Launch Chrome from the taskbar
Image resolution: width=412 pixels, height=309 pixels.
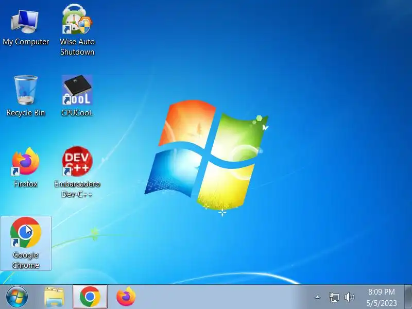click(x=90, y=297)
